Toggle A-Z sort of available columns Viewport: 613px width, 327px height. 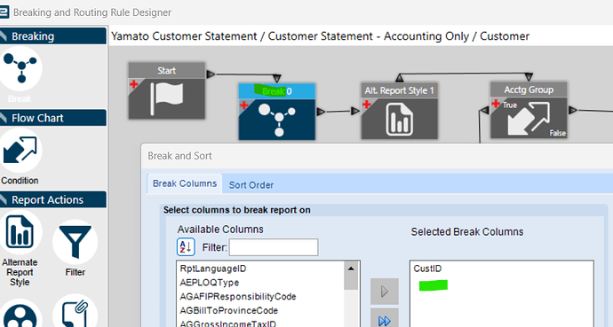186,247
